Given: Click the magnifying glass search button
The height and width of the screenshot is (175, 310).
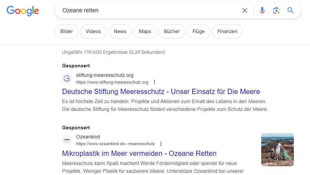Looking at the screenshot, I should point(290,10).
